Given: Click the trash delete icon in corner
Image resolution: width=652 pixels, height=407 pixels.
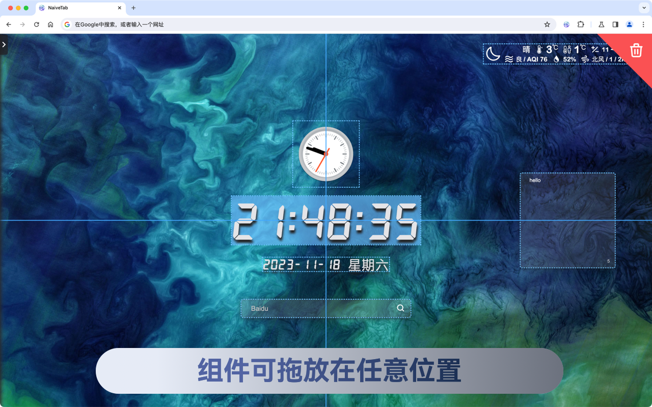Looking at the screenshot, I should (636, 50).
